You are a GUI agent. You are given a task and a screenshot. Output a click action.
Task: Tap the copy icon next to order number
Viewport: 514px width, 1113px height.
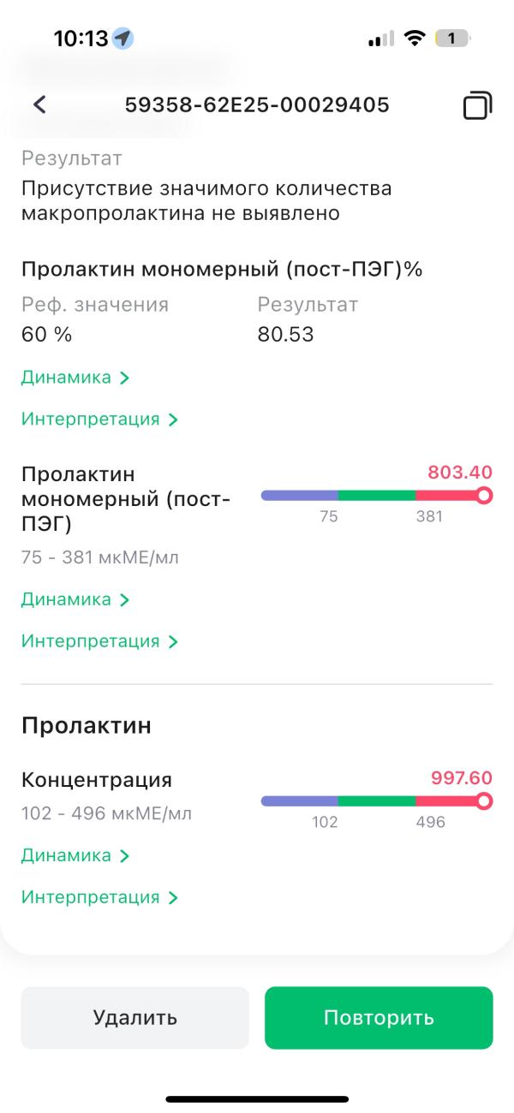(x=477, y=105)
